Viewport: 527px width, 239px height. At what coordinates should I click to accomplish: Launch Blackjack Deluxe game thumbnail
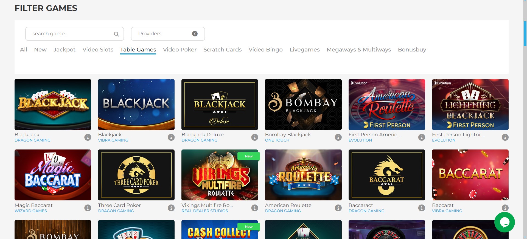tap(220, 105)
